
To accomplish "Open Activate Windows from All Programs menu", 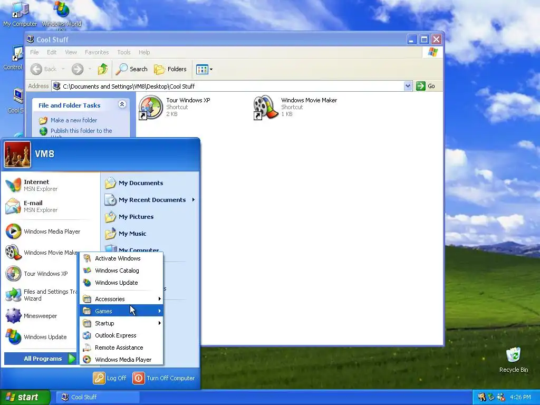I will (x=121, y=258).
